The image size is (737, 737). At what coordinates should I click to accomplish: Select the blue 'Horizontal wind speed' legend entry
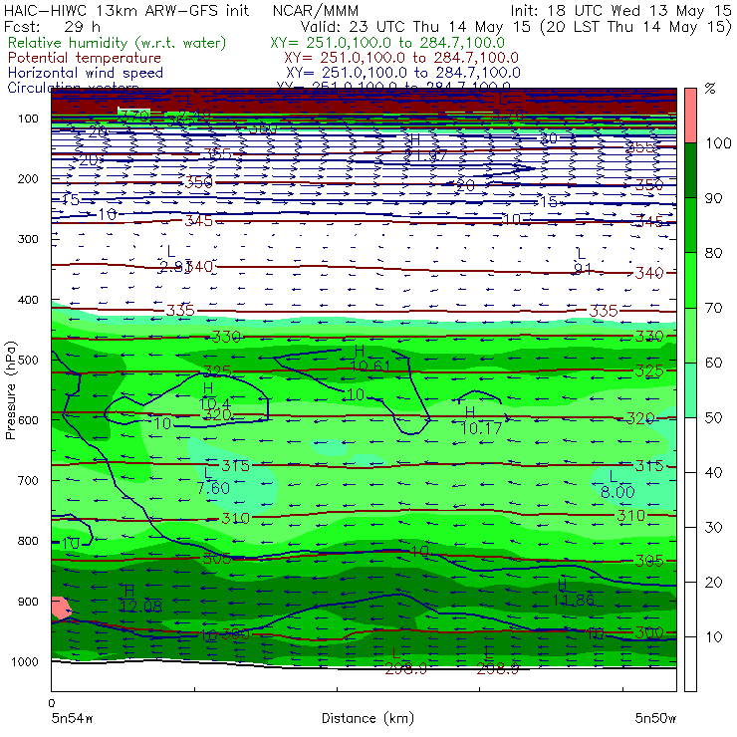coord(86,73)
